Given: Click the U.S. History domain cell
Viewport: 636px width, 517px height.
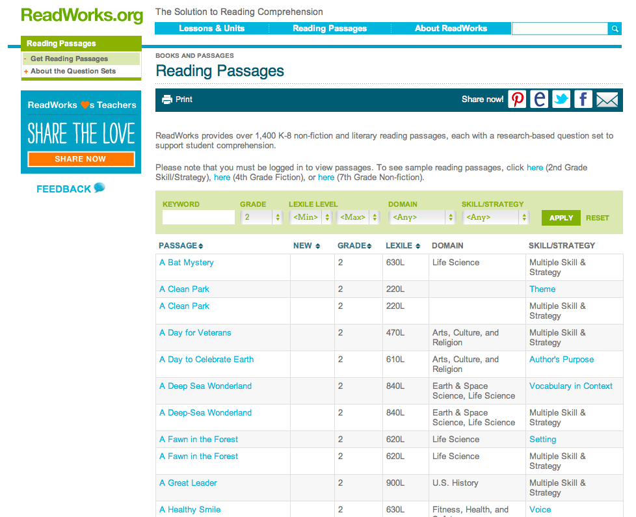Looking at the screenshot, I should 455,483.
